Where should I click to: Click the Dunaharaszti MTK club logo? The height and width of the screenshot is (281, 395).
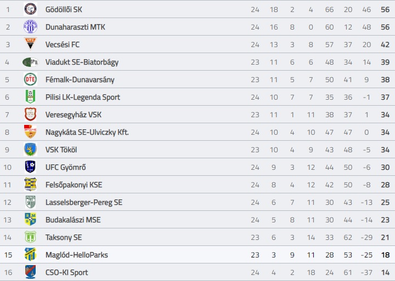30,27
